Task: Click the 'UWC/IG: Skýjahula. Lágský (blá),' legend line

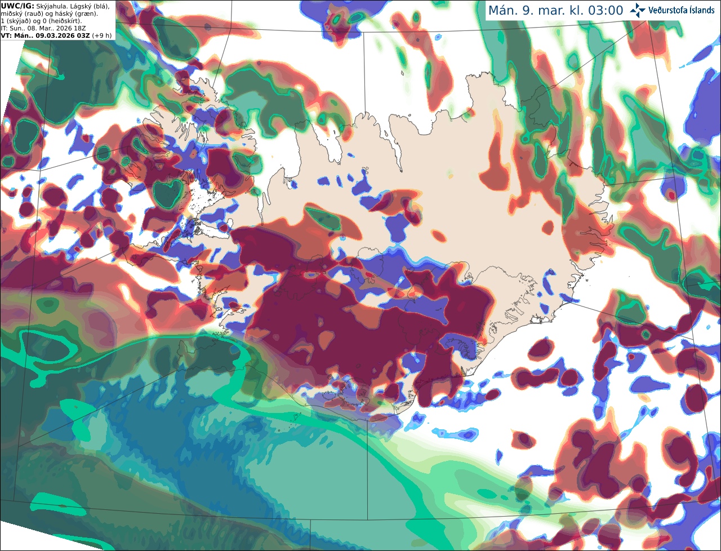Action: tap(55, 6)
